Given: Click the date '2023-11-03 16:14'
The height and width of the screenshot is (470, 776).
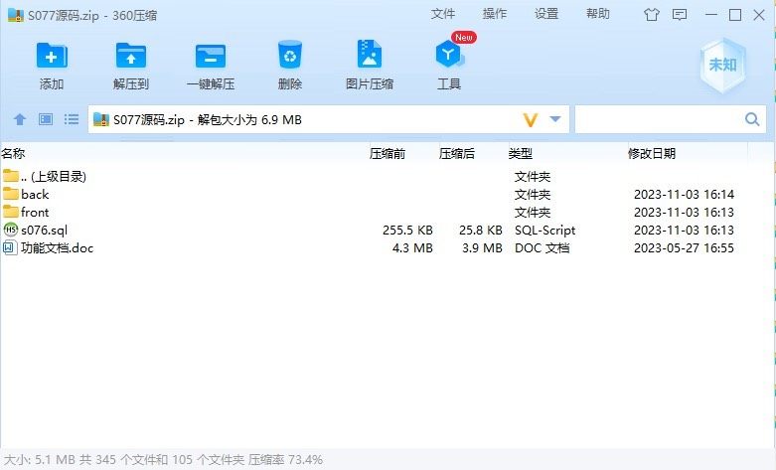Looking at the screenshot, I should coord(684,194).
